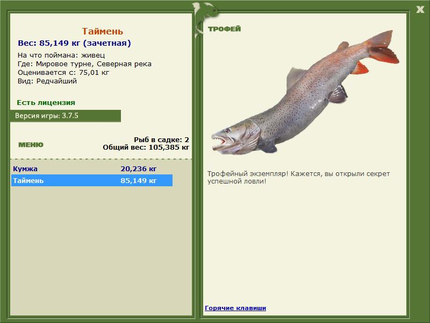Screen dimensions: 430x323
Task: Click the 20,236 кг weight value
Action: tap(139, 168)
